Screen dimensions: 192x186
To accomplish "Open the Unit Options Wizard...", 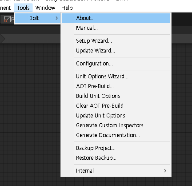I will click(116, 77).
